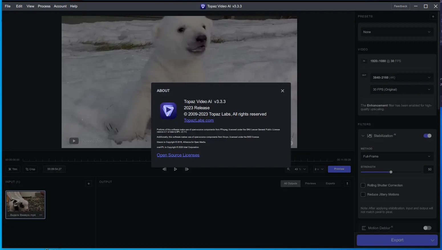Open the Help menu
The width and height of the screenshot is (442, 250).
tap(74, 6)
